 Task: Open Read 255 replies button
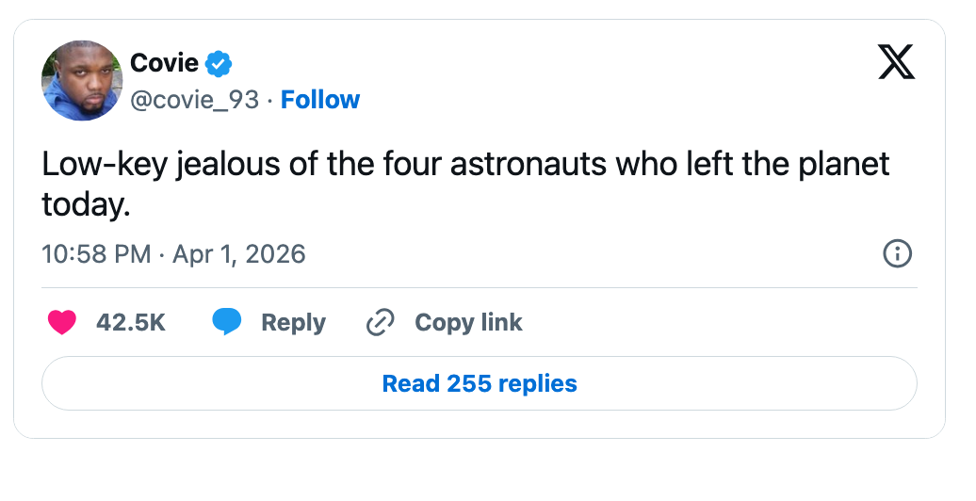pos(480,383)
